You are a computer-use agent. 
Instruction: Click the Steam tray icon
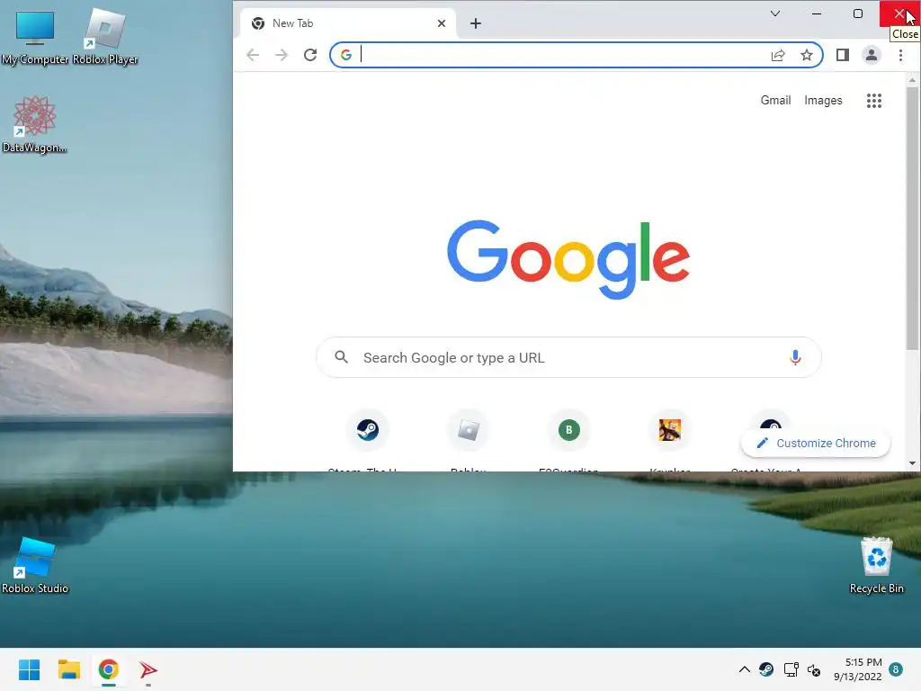tap(766, 669)
